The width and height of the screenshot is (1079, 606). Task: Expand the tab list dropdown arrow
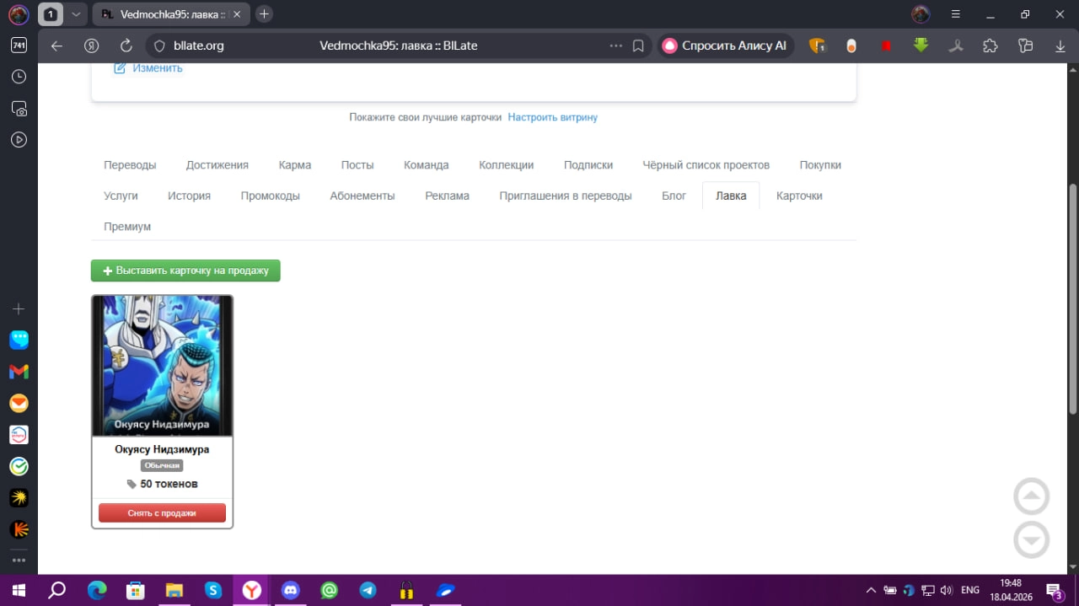pyautogui.click(x=76, y=14)
